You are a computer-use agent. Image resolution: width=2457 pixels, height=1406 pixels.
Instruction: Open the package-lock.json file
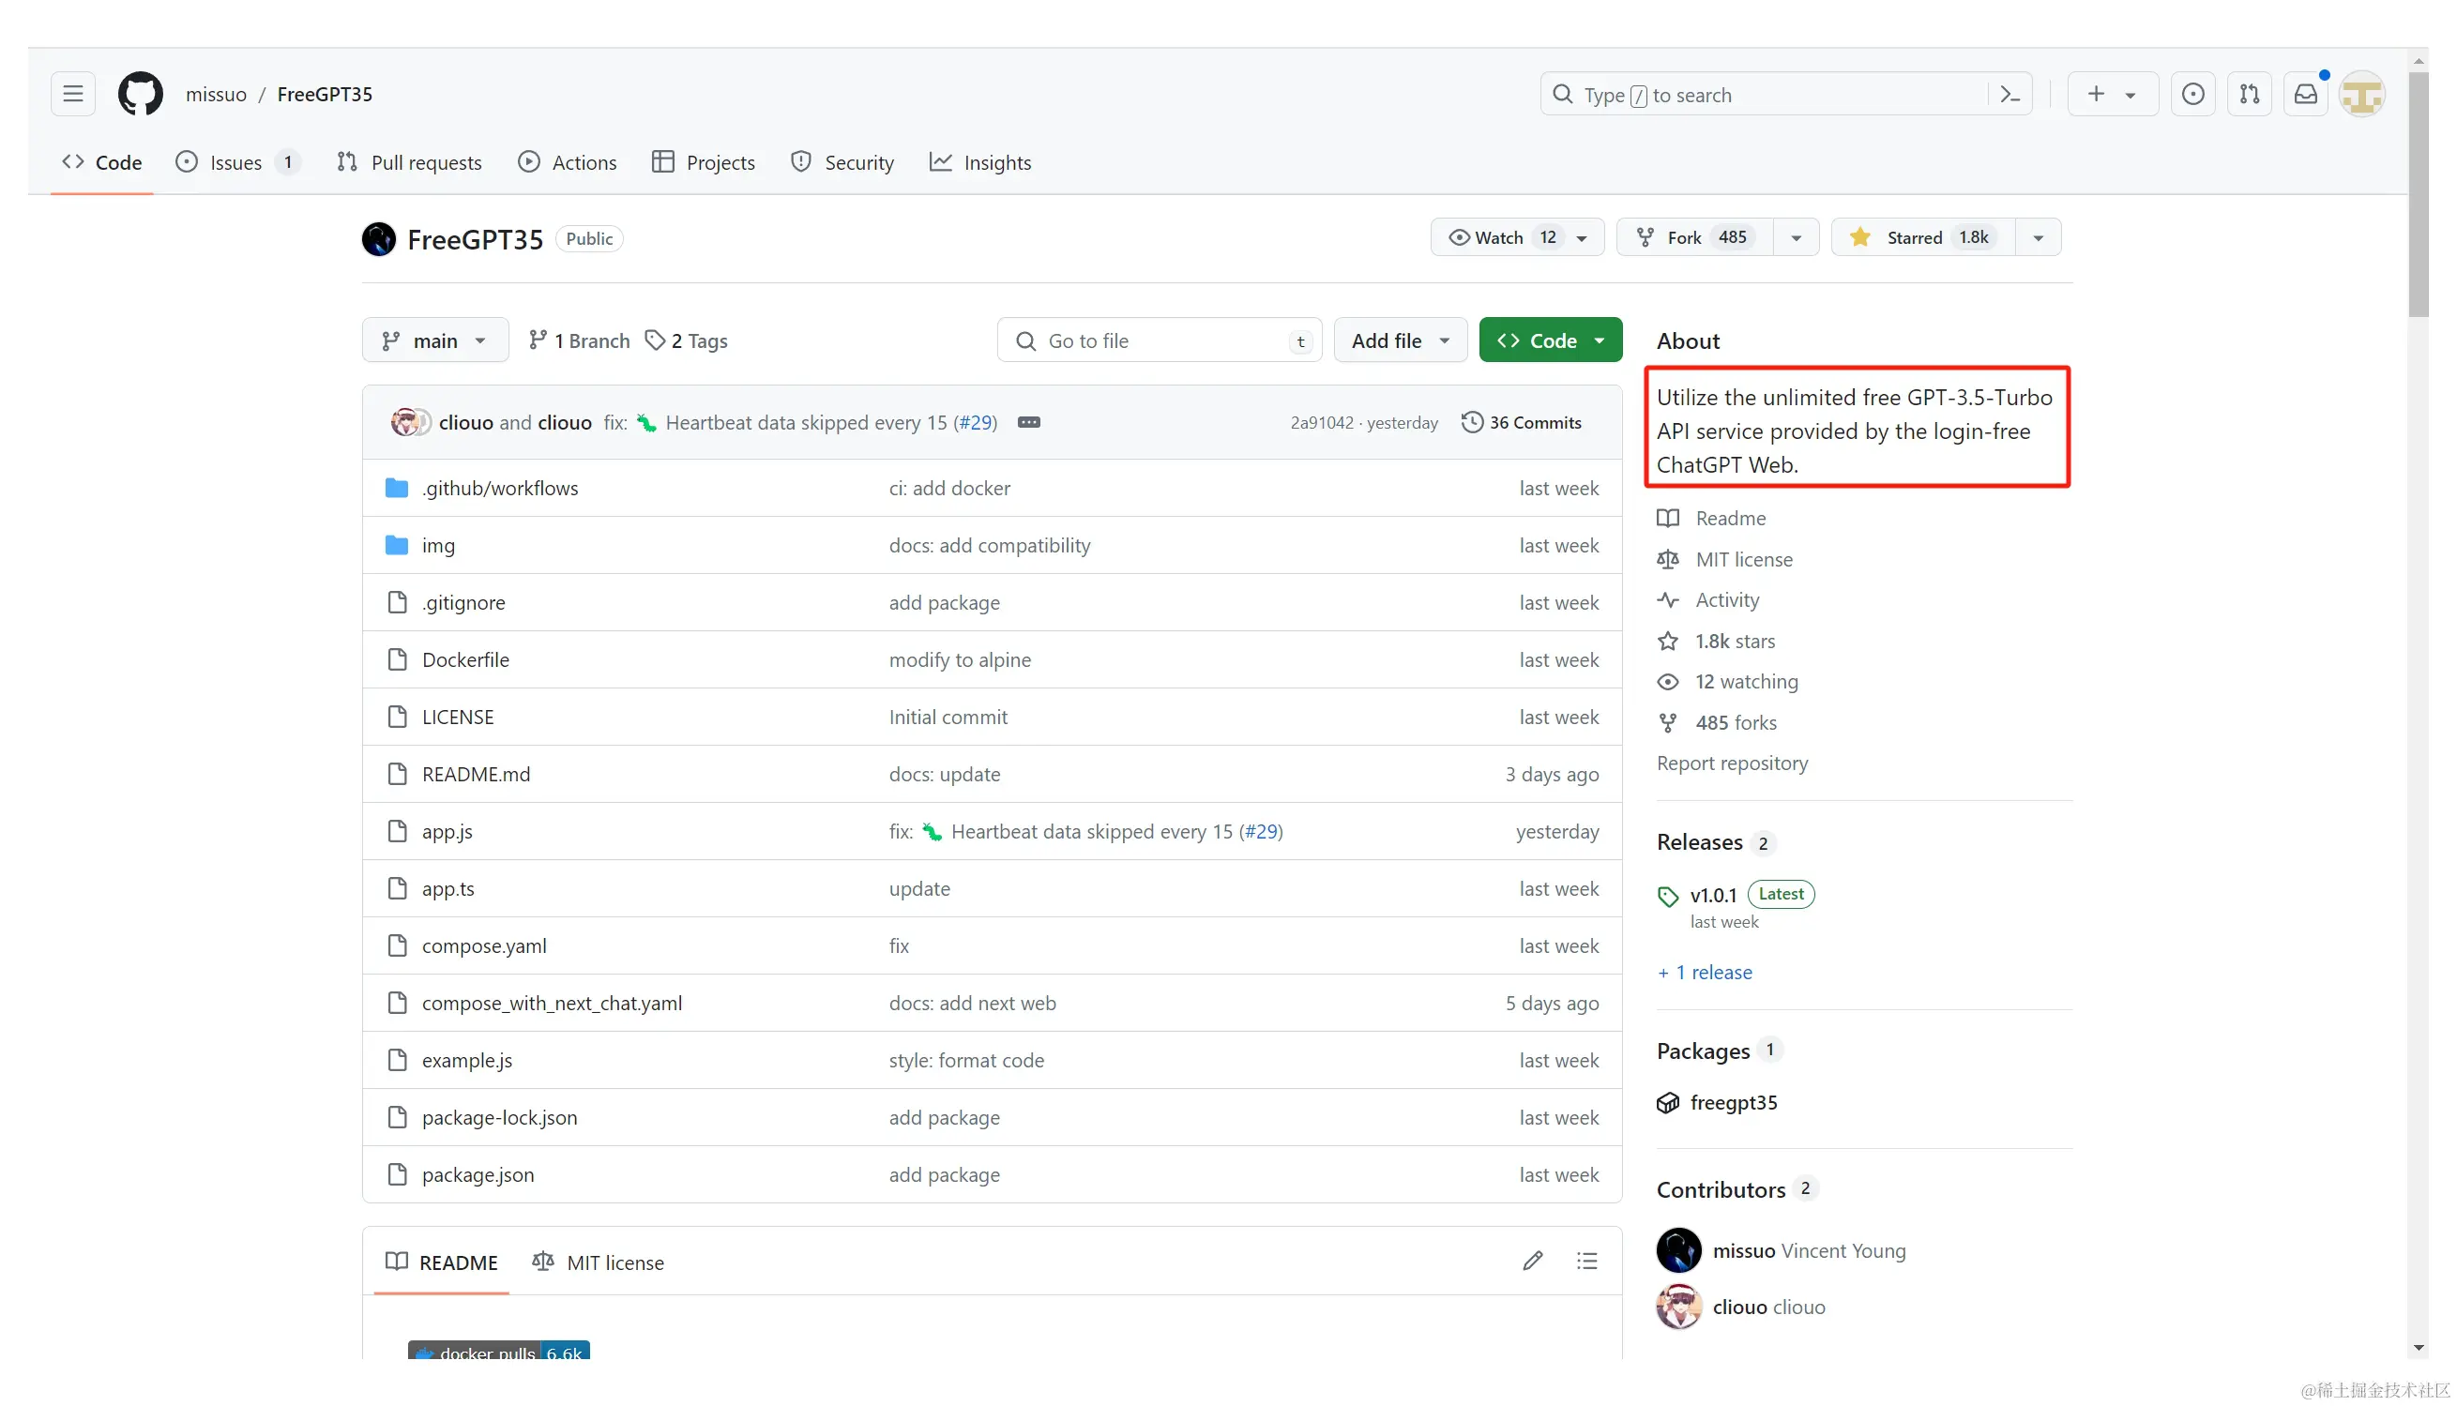pyautogui.click(x=499, y=1117)
